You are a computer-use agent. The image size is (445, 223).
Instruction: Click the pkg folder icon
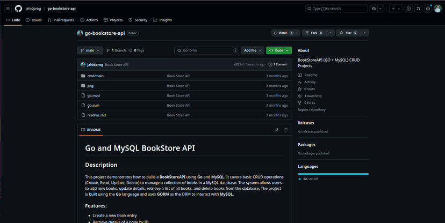pyautogui.click(x=83, y=86)
